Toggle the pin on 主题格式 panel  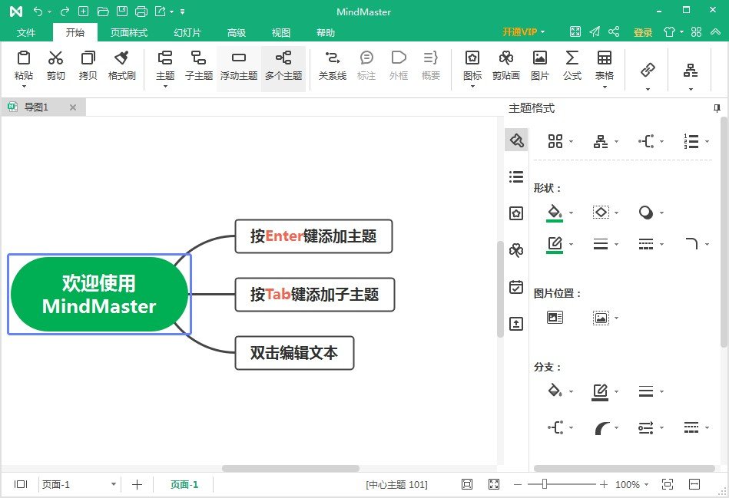(x=717, y=108)
